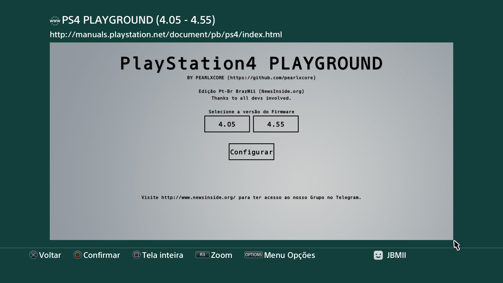Click the R3 Zoom button icon

tap(202, 255)
